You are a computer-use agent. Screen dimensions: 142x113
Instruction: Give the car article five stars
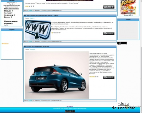(x=98, y=77)
